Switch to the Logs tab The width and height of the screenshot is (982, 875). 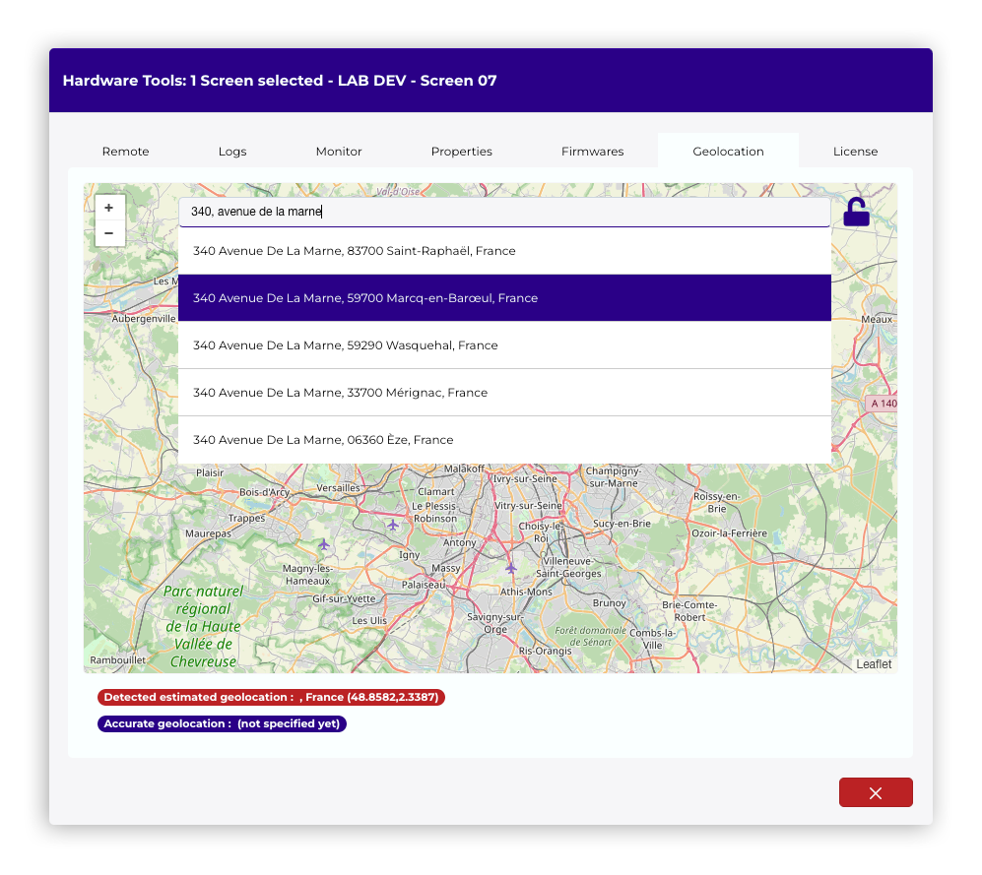click(x=232, y=152)
